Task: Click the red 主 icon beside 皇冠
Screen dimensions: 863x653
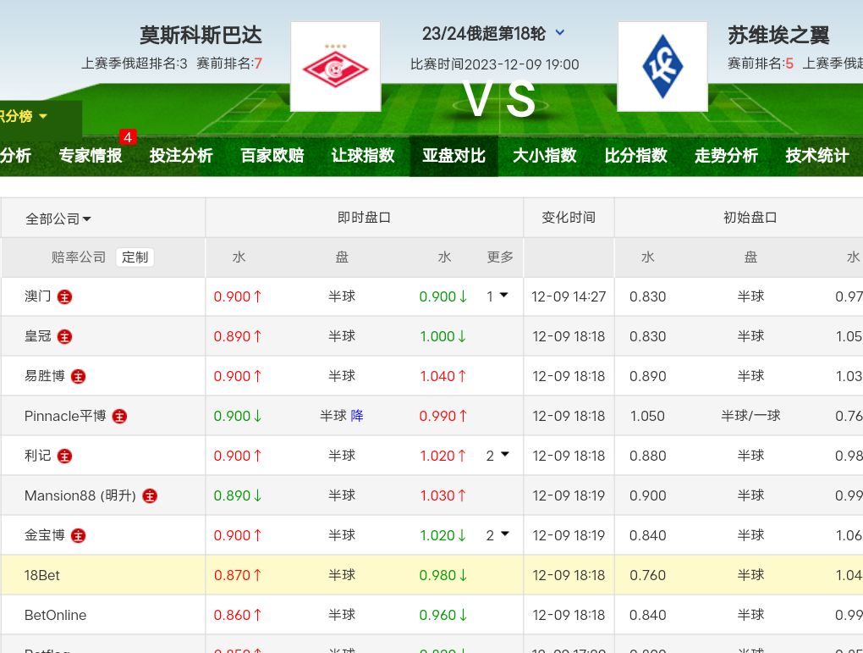Action: pos(65,337)
